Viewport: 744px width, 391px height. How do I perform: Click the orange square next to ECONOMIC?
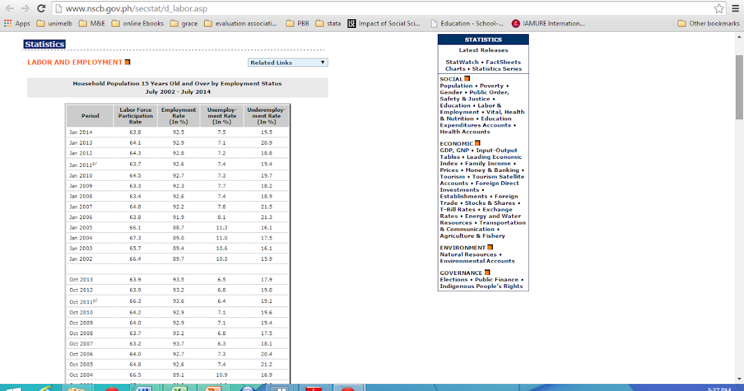pos(477,143)
